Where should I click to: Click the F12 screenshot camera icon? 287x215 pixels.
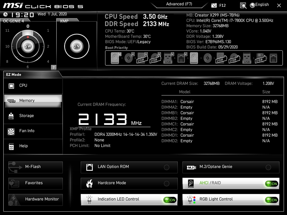coord(214,5)
